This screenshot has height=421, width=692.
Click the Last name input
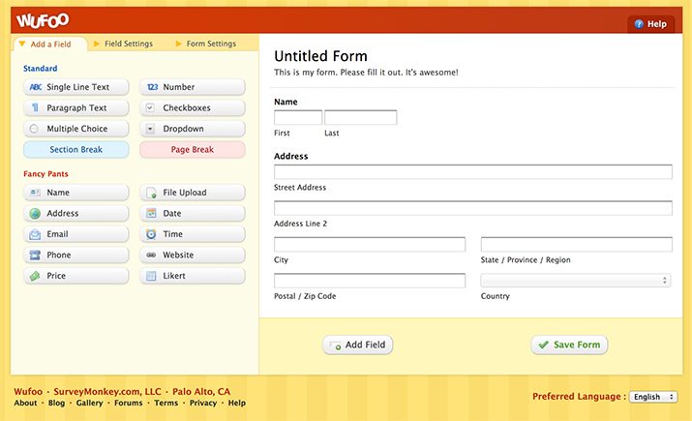[x=361, y=117]
